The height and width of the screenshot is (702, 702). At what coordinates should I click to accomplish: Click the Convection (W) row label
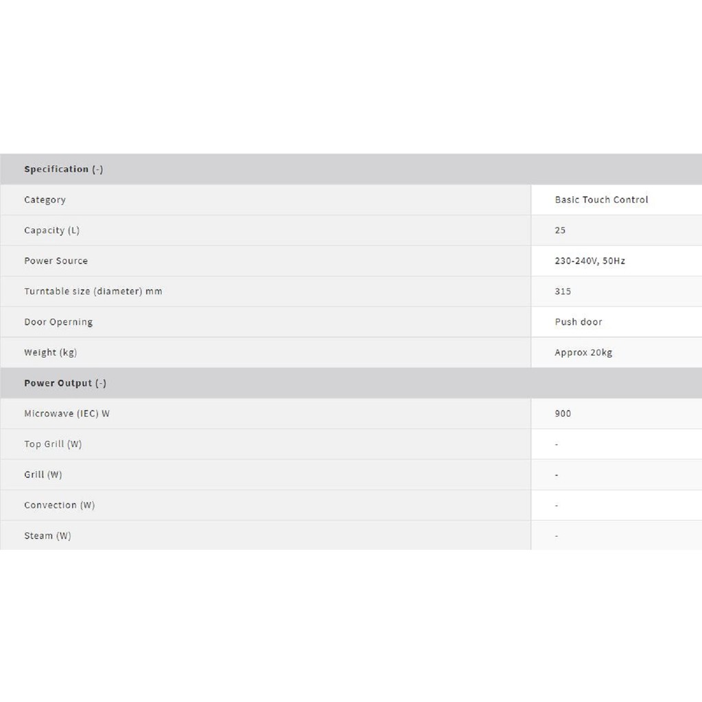60,505
